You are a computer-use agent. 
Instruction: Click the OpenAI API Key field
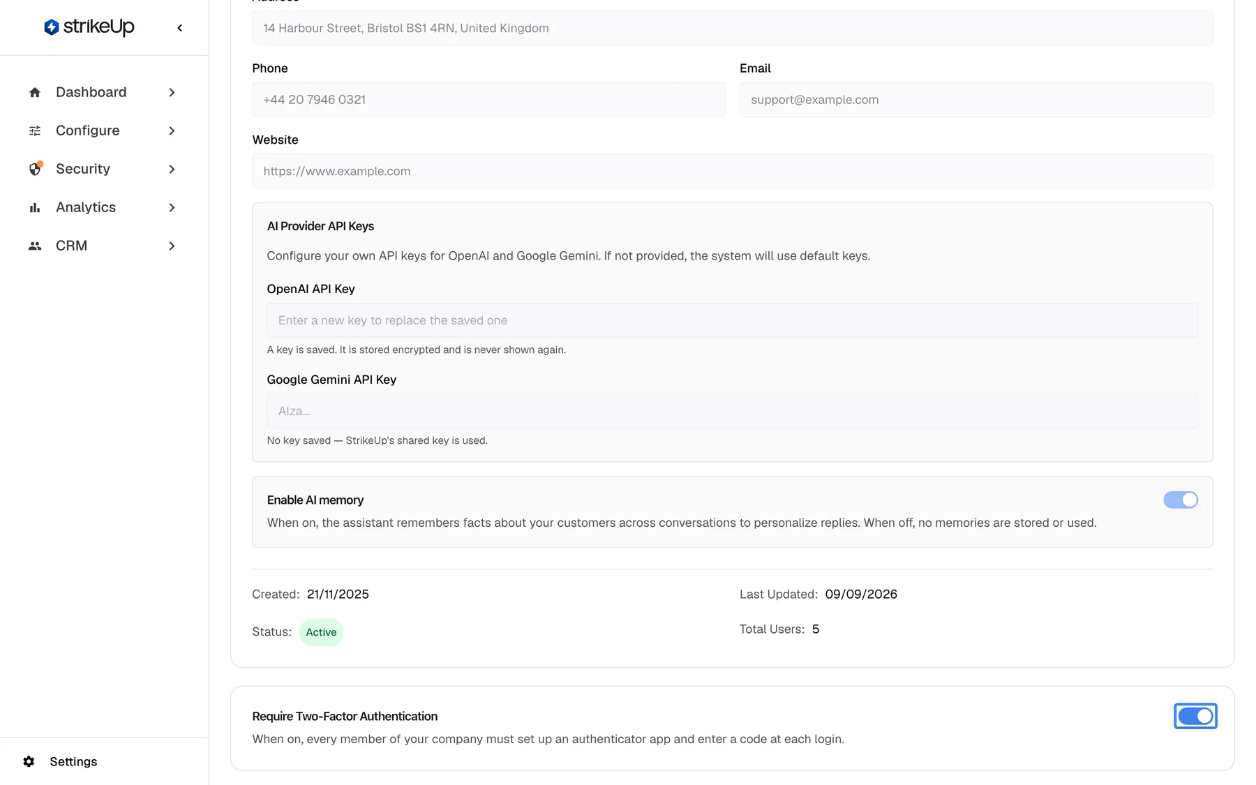[732, 320]
